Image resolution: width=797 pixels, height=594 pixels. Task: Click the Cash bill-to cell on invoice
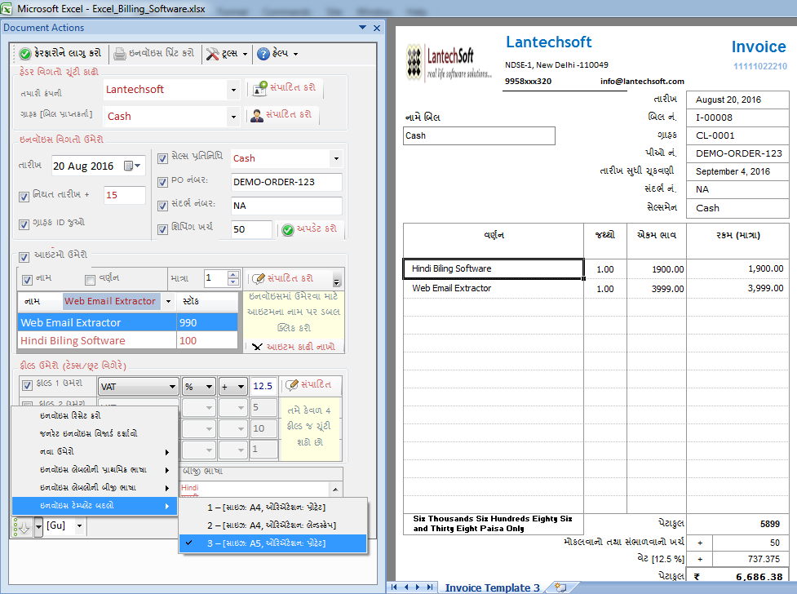pyautogui.click(x=479, y=135)
